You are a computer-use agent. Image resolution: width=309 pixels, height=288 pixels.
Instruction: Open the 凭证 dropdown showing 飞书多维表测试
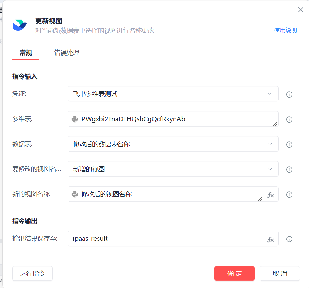coord(173,94)
